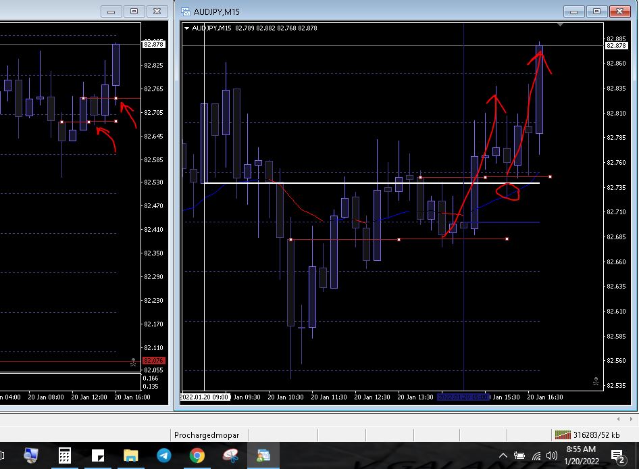Open Wi-Fi network settings in tray

pyautogui.click(x=536, y=455)
